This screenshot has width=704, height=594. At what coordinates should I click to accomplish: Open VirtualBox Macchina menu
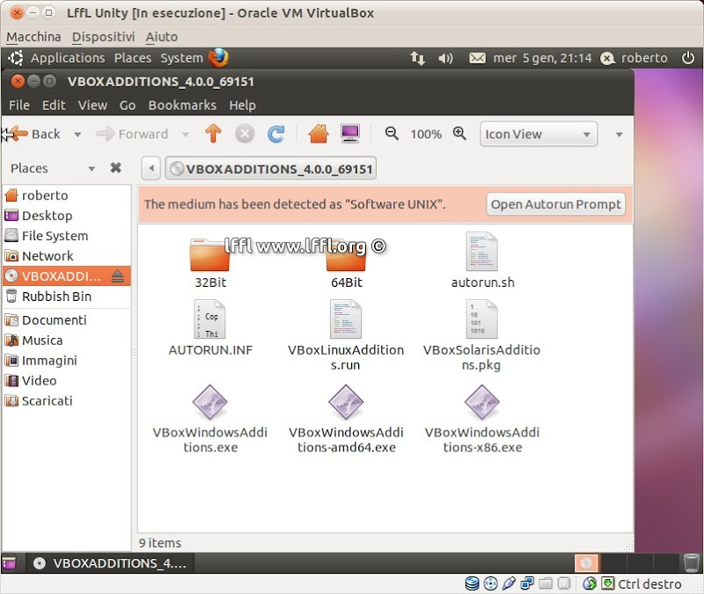tap(33, 37)
